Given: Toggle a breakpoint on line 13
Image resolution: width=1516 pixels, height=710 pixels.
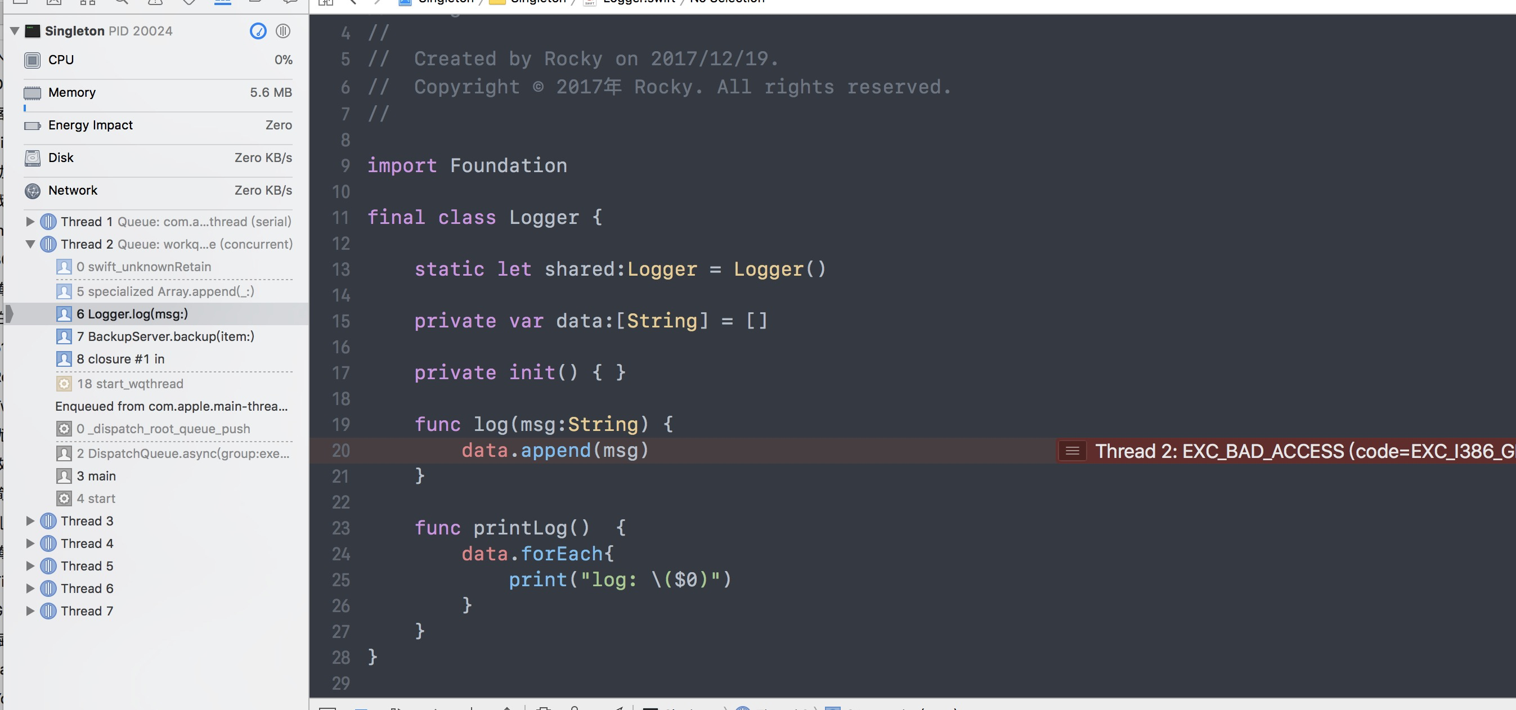Looking at the screenshot, I should tap(341, 269).
